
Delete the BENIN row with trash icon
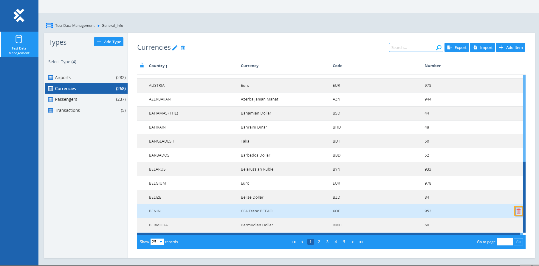click(518, 211)
